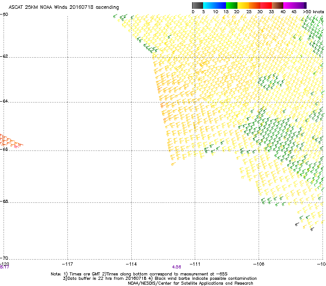Click the '35' label under the color bar
Viewport: 326px width, 286px height.
(x=271, y=12)
